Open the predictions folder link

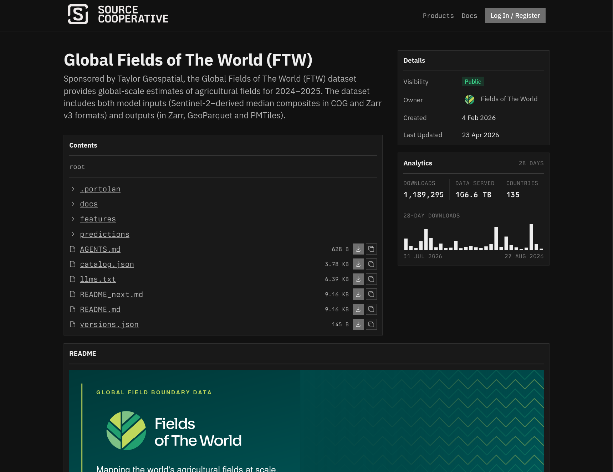[x=104, y=234]
